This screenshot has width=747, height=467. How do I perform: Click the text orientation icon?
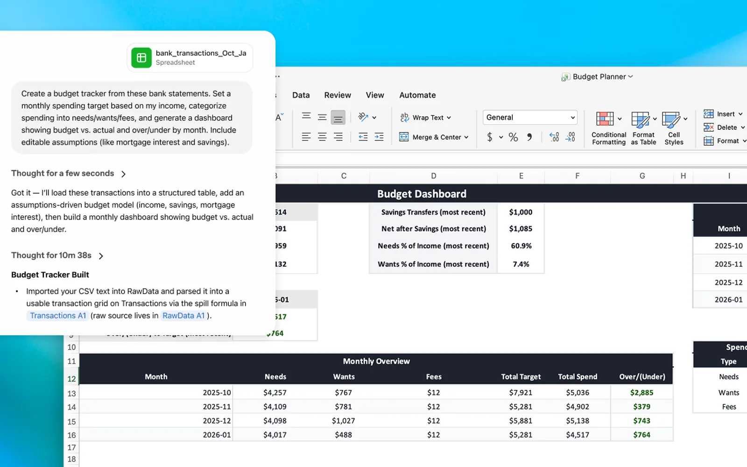[x=363, y=117]
